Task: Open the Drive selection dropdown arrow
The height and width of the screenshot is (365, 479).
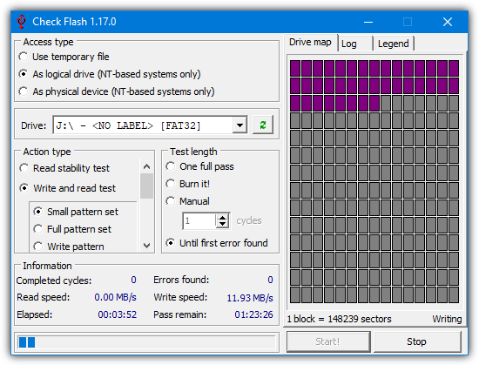Action: 239,125
